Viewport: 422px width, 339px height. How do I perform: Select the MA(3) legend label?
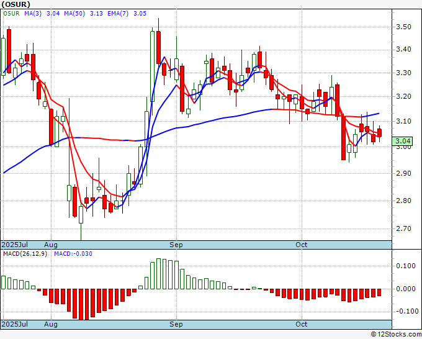(33, 14)
